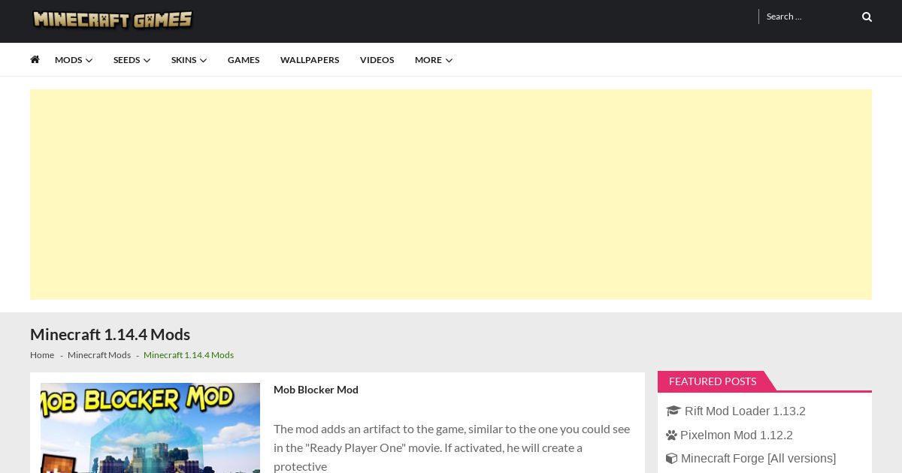Viewport: 902px width, 473px height.
Task: Expand the SKINS dropdown menu
Action: point(189,60)
